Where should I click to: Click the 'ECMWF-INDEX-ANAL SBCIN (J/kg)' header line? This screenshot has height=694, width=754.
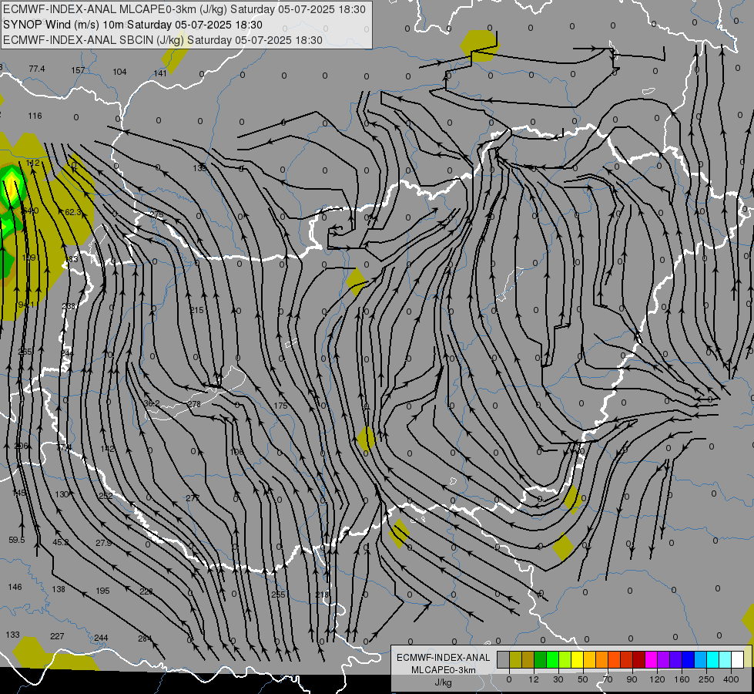(163, 40)
